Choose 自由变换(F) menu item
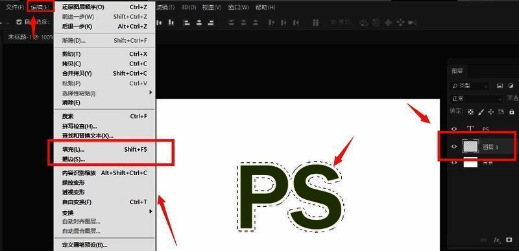 pos(104,202)
